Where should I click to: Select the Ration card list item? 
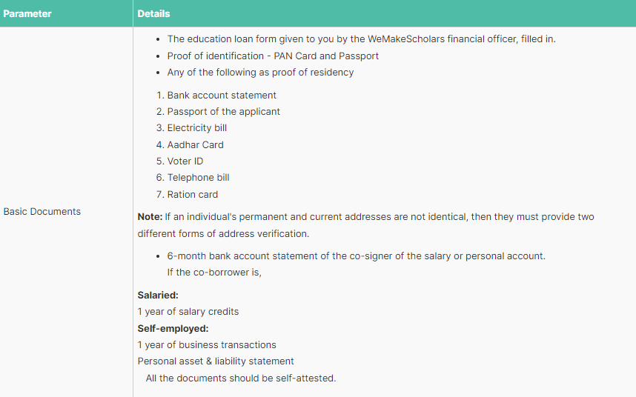[192, 194]
